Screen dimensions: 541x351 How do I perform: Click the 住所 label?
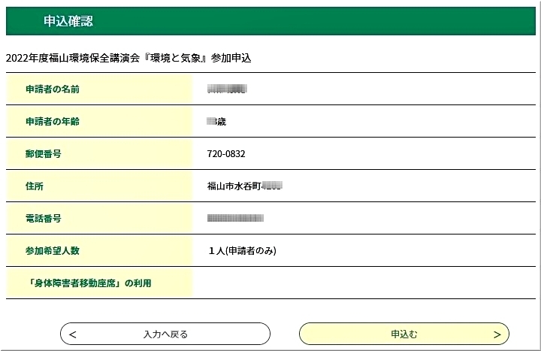35,186
